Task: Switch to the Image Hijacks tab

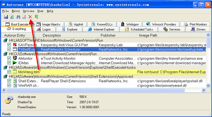Action: coord(48,24)
